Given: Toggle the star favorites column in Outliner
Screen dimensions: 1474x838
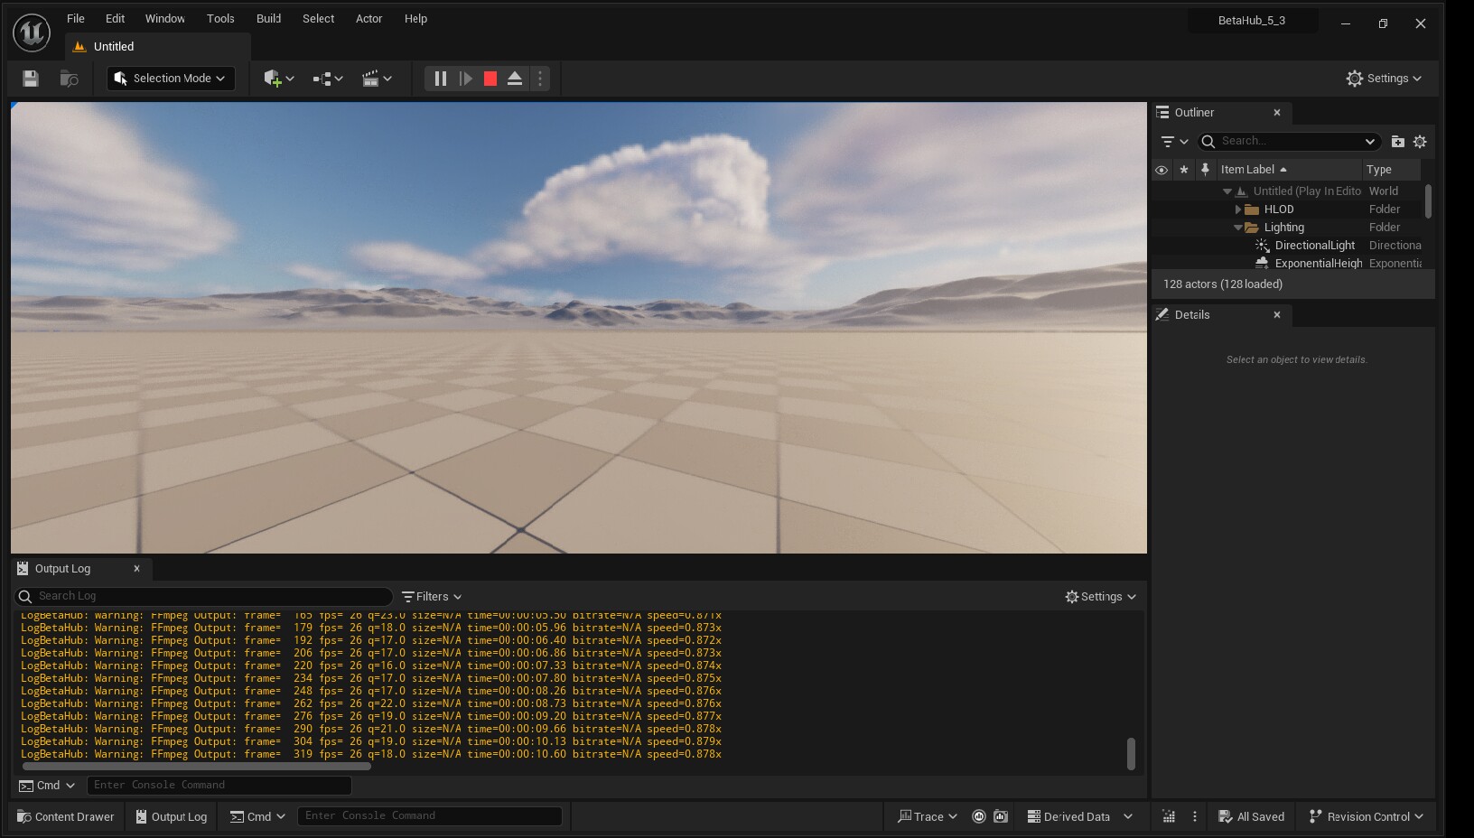Looking at the screenshot, I should pyautogui.click(x=1183, y=170).
